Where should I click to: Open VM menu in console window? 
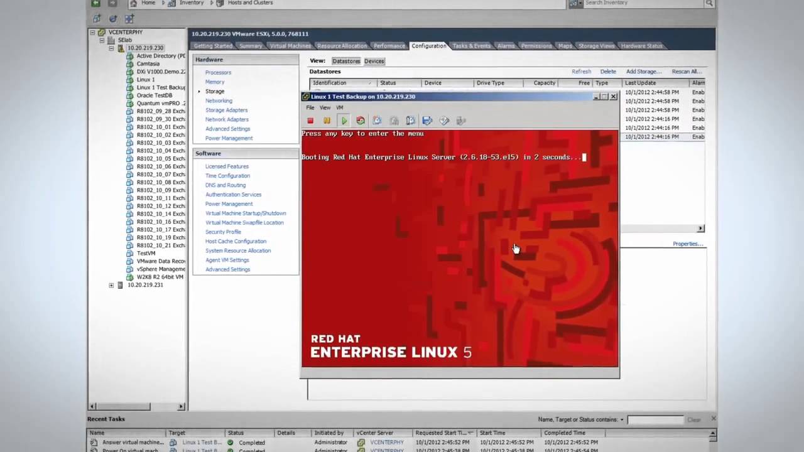tap(339, 108)
